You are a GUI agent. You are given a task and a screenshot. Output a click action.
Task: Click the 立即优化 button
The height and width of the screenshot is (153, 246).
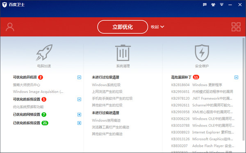(x=123, y=27)
